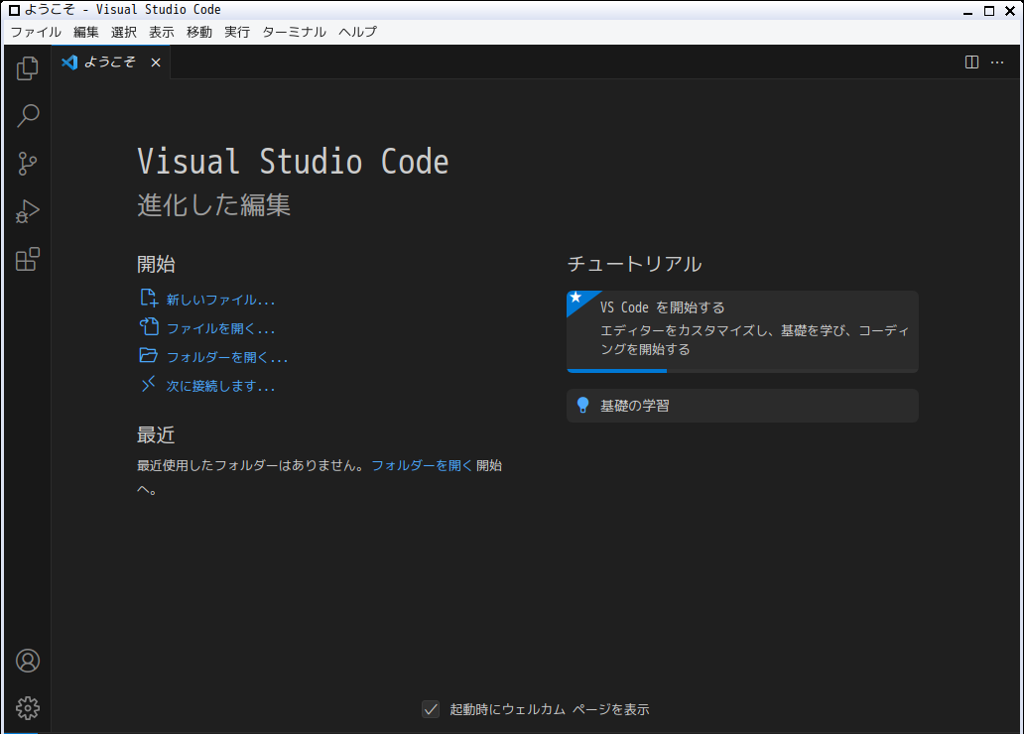The height and width of the screenshot is (734, 1024).
Task: Click the remote connect icon under 開始
Action: click(x=148, y=384)
